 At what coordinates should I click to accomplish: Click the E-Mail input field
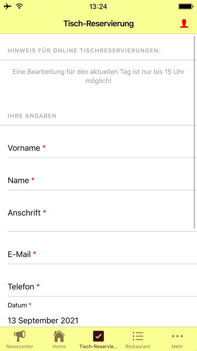pos(98,254)
